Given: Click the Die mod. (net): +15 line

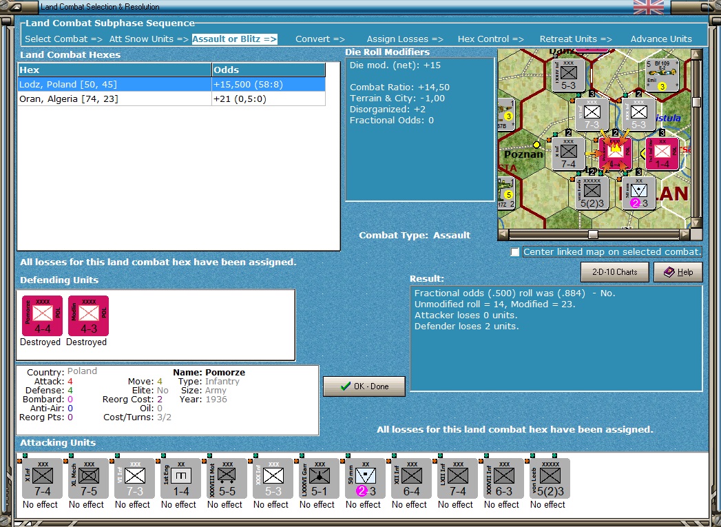Looking at the screenshot, I should coord(395,65).
